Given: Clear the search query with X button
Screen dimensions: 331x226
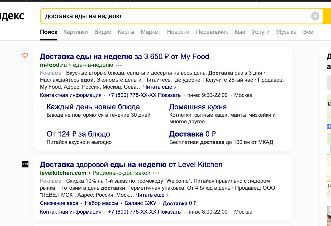Looking at the screenshot, I should [315, 16].
